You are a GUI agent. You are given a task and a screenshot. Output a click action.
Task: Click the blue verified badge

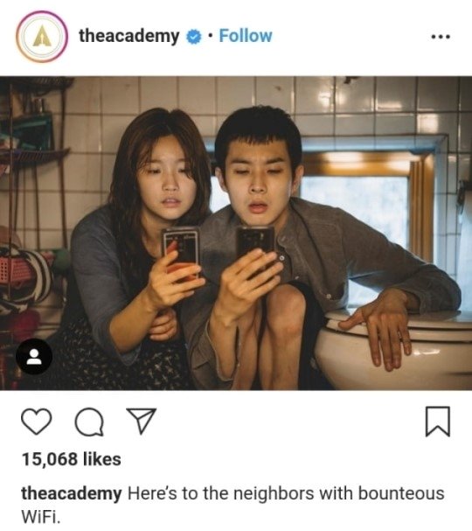pyautogui.click(x=194, y=37)
